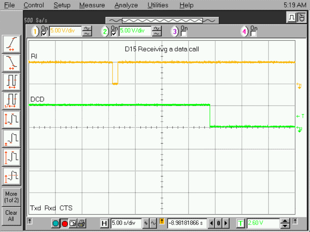Screen dimensions: 310x232
Task: Open the Measure menu
Action: 92,5
